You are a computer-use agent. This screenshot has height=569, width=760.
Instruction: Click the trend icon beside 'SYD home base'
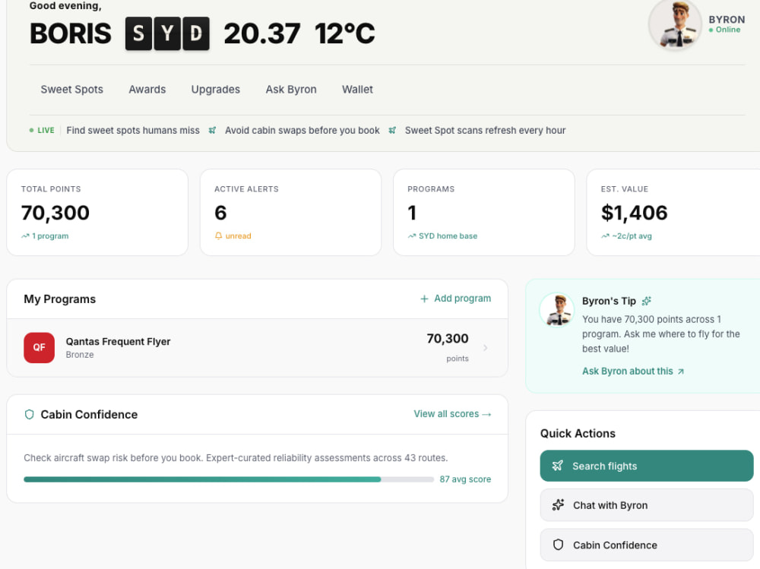[x=412, y=236]
